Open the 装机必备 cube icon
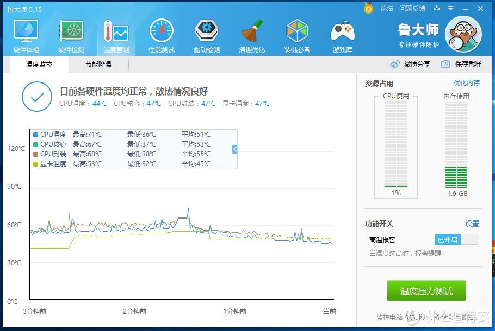495x331 pixels. pyautogui.click(x=297, y=30)
